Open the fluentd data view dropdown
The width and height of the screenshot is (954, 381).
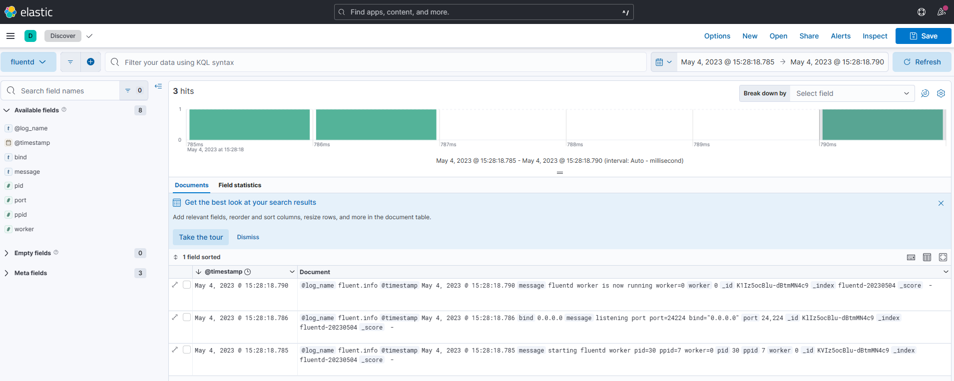tap(28, 62)
